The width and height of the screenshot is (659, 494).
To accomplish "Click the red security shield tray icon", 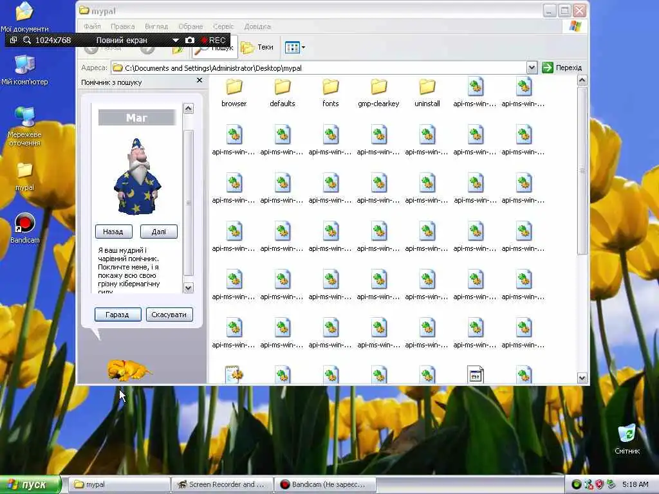I will point(600,485).
